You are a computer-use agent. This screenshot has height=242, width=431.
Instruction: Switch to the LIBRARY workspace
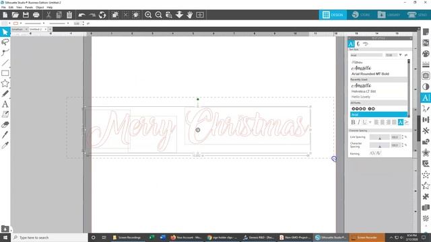389,15
